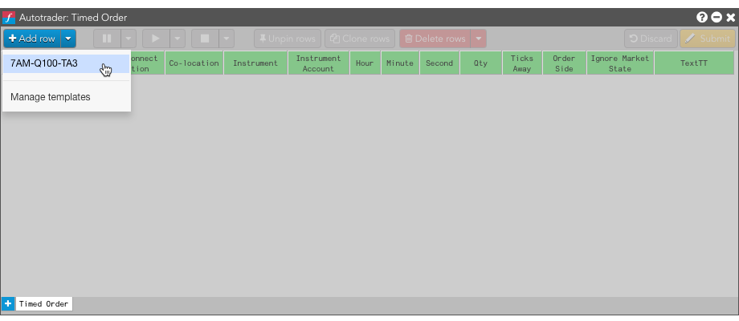Collapse the Add row dropdown arrow
The height and width of the screenshot is (321, 739).
[x=68, y=39]
